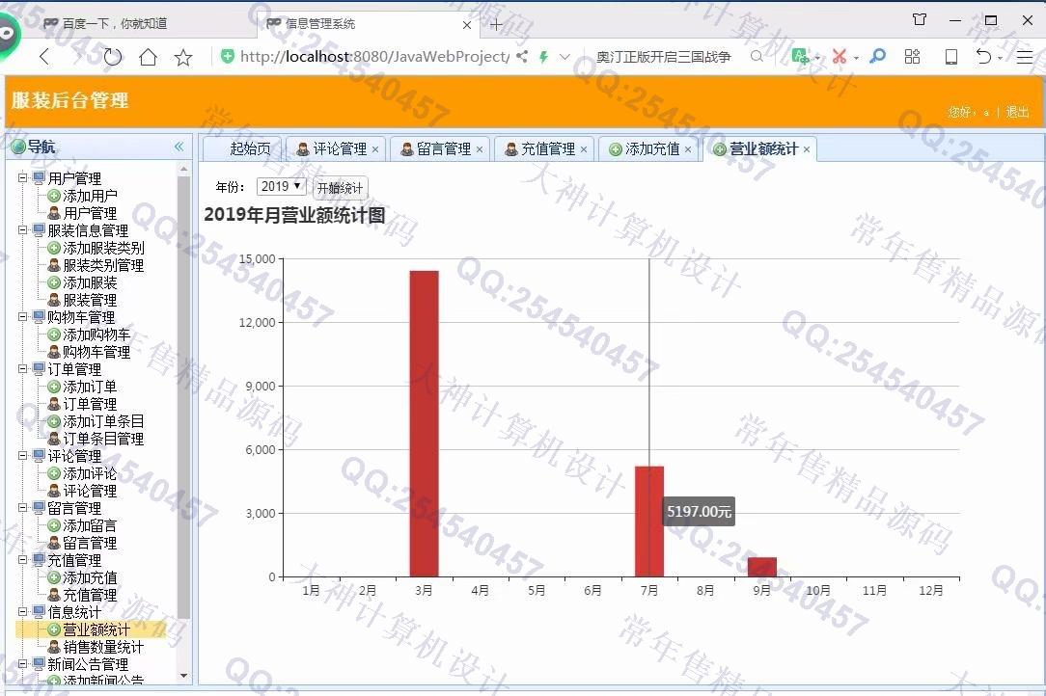The height and width of the screenshot is (696, 1046).
Task: Collapse the 订单管理 tree folder
Action: [x=23, y=368]
